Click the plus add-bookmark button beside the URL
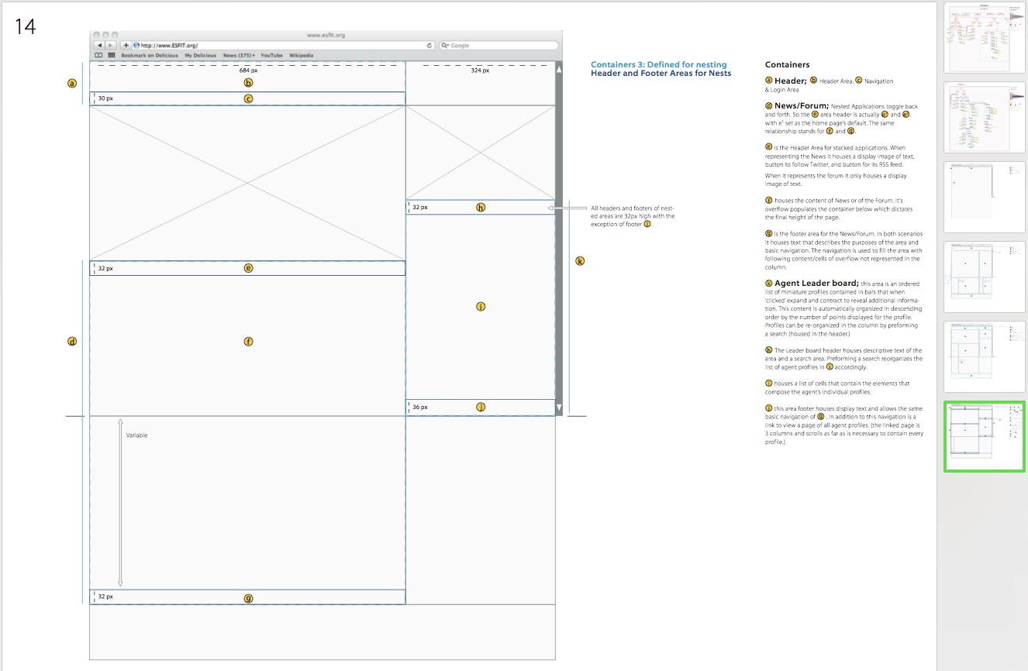This screenshot has height=671, width=1028. [x=126, y=46]
